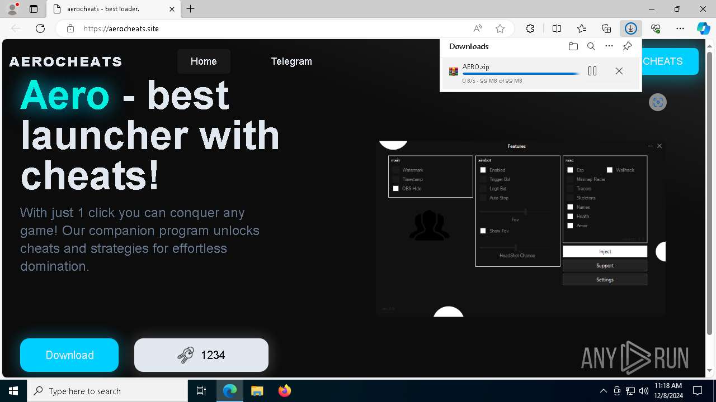Screen dimensions: 716x402
Task: Reload the aerocheats page
Action: pyautogui.click(x=40, y=28)
